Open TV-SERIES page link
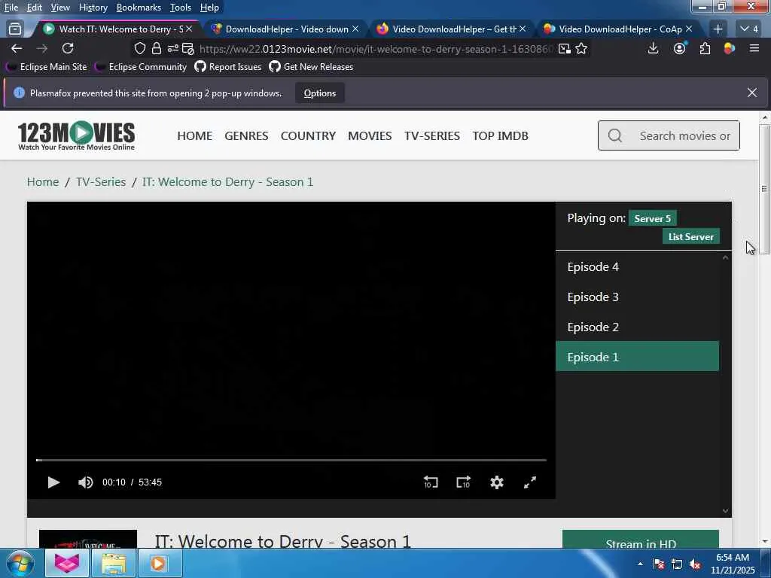 click(x=432, y=135)
